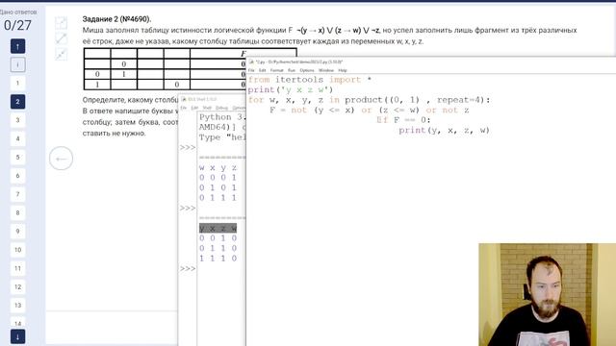Go to task number 12
The width and height of the screenshot is (616, 346).
pyautogui.click(x=17, y=286)
